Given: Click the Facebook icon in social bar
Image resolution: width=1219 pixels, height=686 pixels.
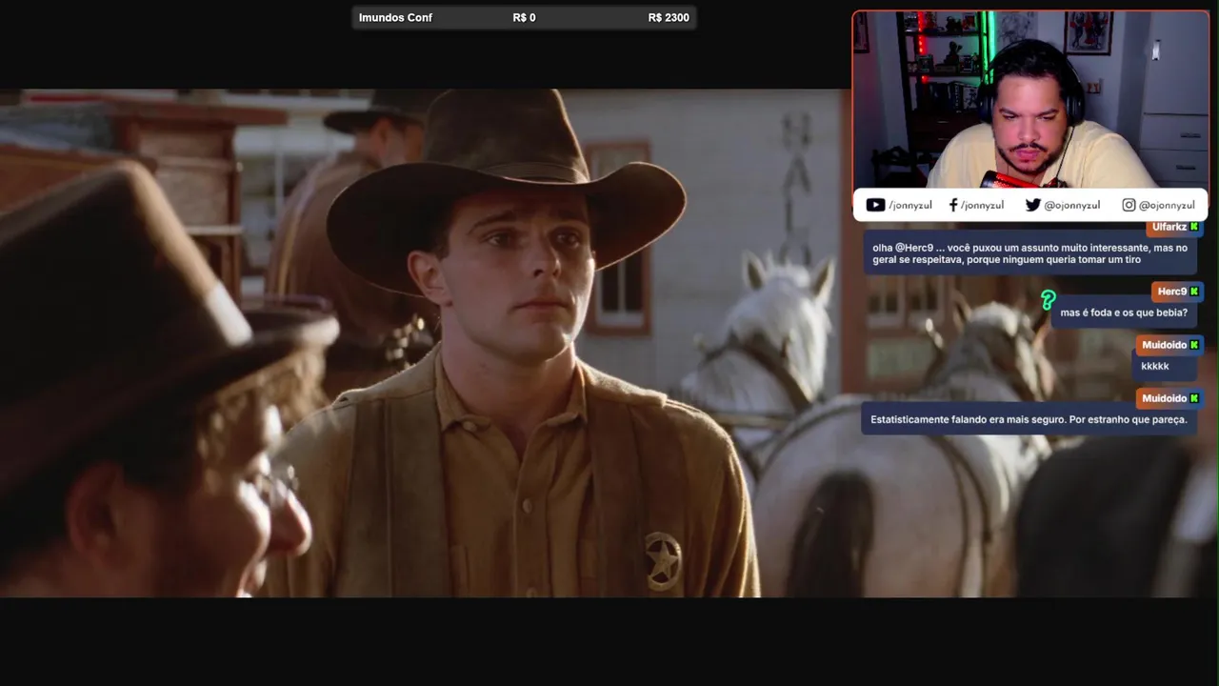Looking at the screenshot, I should 953,205.
